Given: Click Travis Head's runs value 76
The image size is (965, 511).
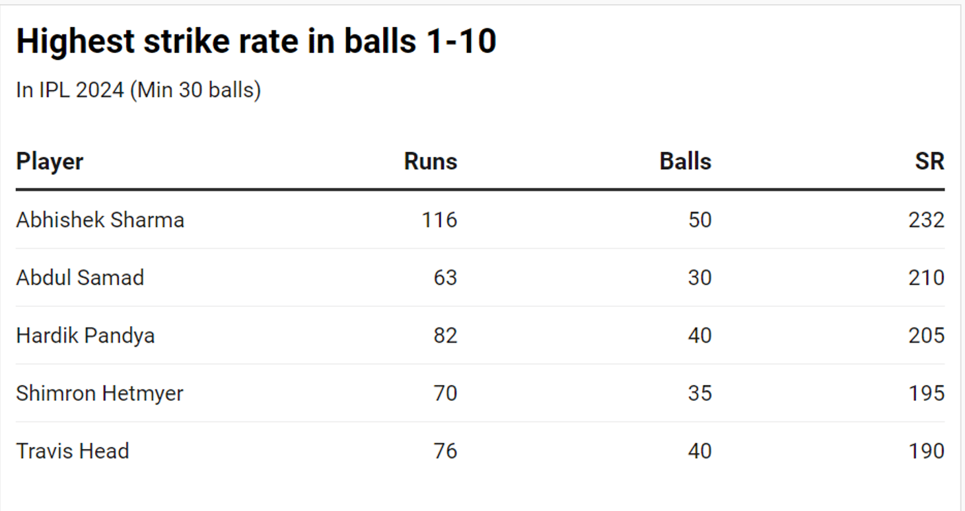Looking at the screenshot, I should point(445,452).
